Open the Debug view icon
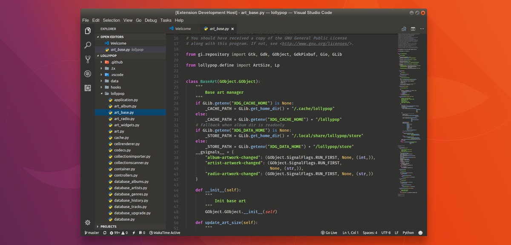Viewport: 511px width, 245px height. [88, 74]
